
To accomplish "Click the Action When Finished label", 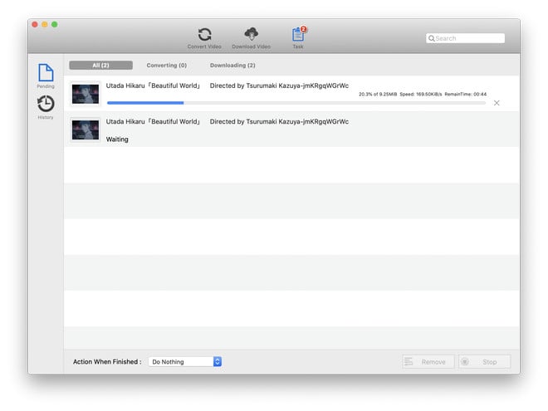I will 107,362.
